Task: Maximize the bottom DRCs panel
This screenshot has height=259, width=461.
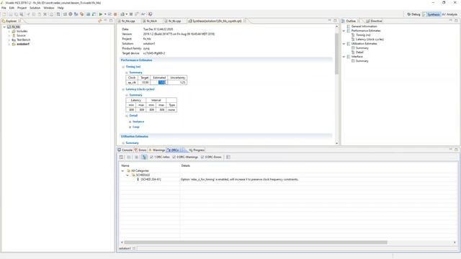Action: (456, 150)
